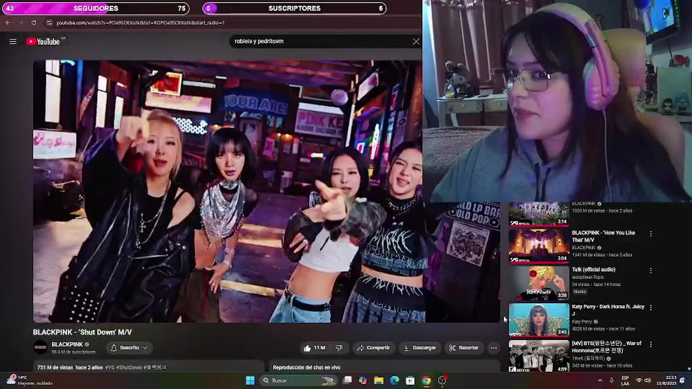Viewport: 692px width, 389px height.
Task: Click the SUSCRIPTORES goal progress bar
Action: pos(295,8)
